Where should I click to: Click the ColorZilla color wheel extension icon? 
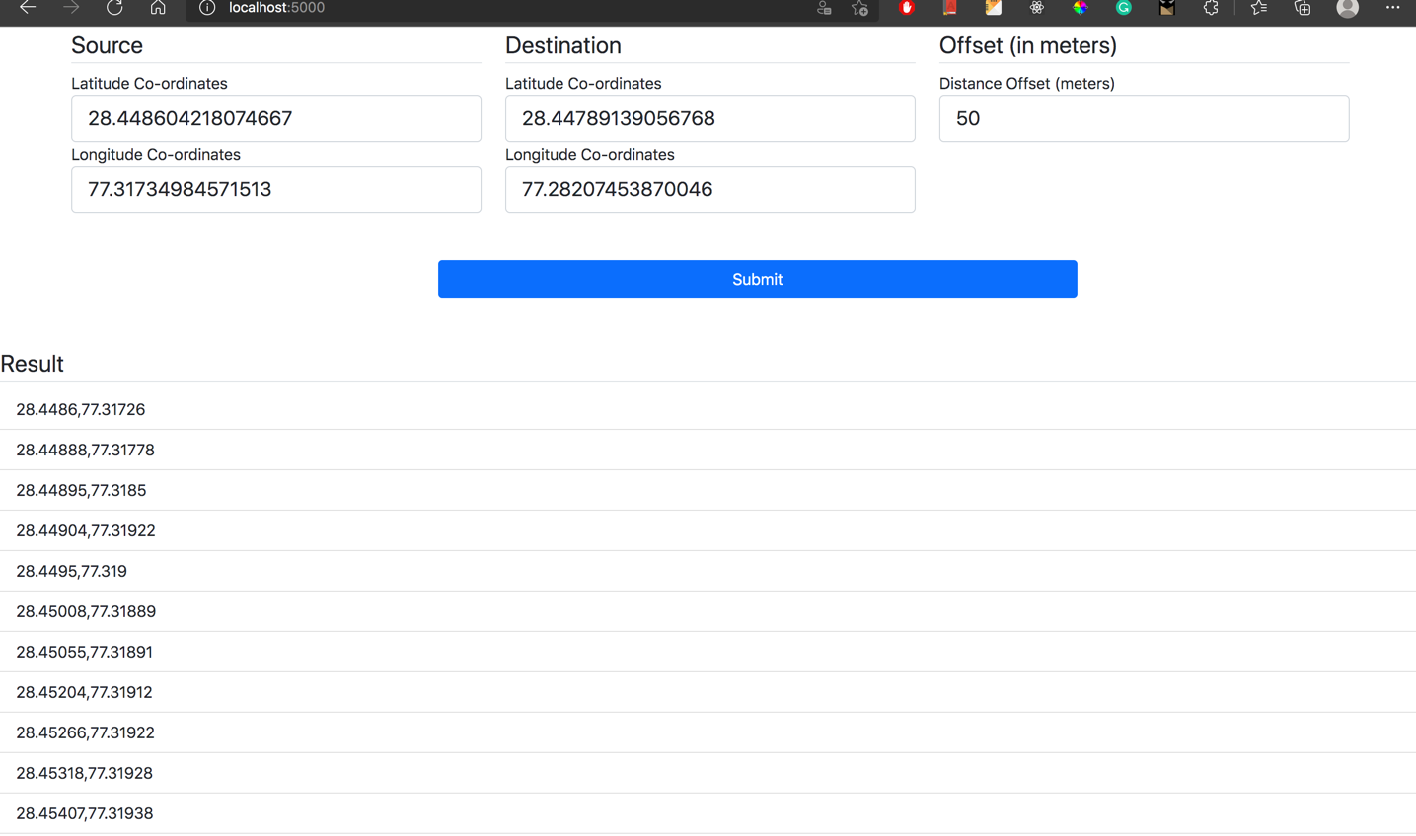(1080, 9)
